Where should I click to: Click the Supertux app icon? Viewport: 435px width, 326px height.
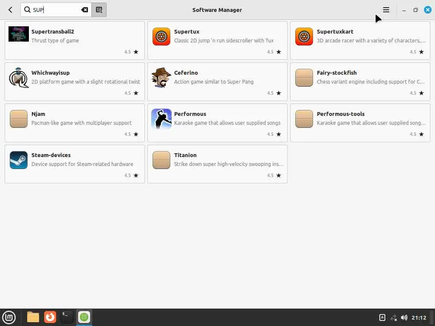tap(161, 37)
